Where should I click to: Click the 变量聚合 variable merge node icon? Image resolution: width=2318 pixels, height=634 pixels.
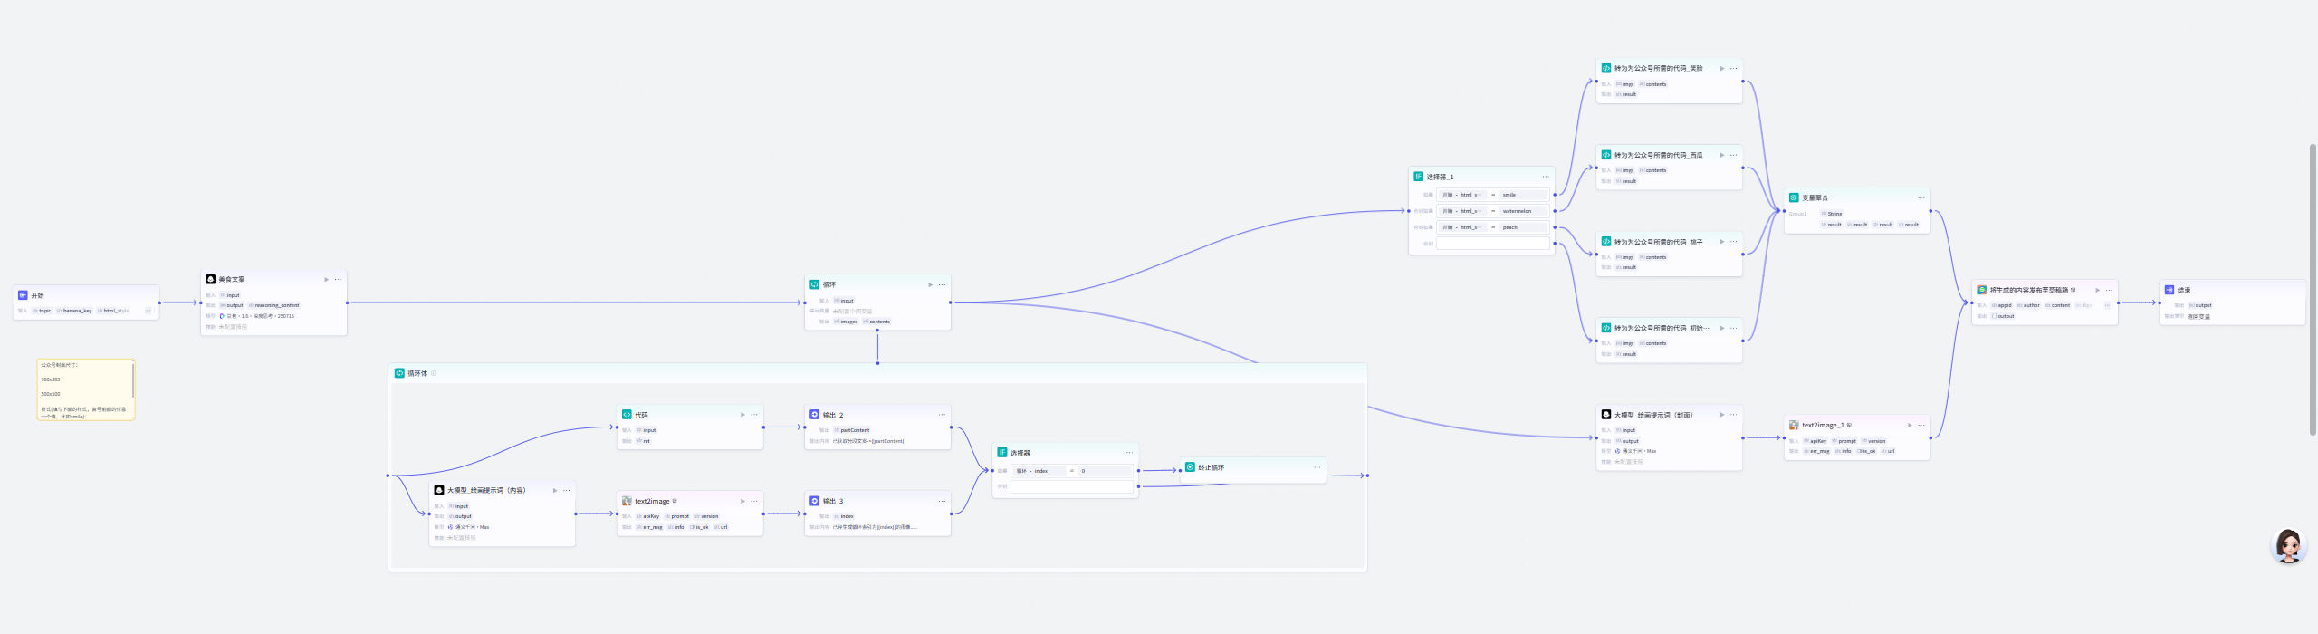pos(1794,197)
